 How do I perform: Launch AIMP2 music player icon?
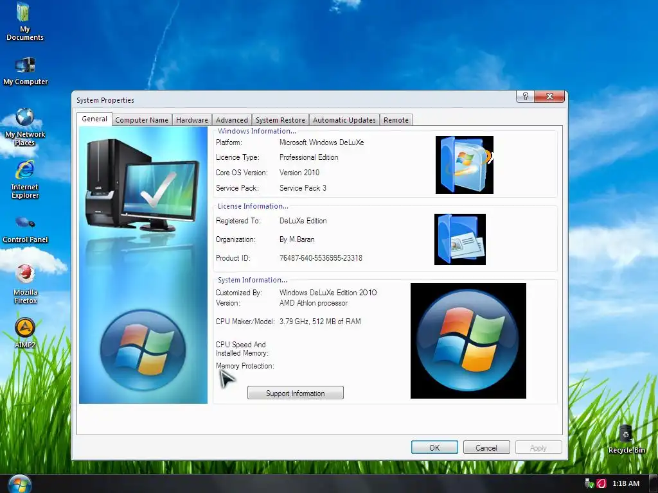[25, 333]
